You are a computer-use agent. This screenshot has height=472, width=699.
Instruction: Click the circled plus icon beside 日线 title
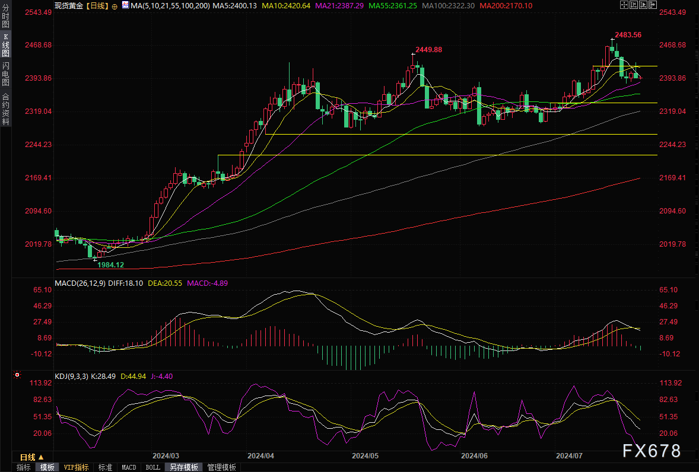tap(115, 5)
